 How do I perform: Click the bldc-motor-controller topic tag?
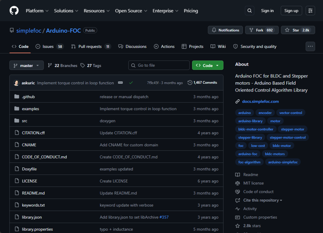[256, 129]
